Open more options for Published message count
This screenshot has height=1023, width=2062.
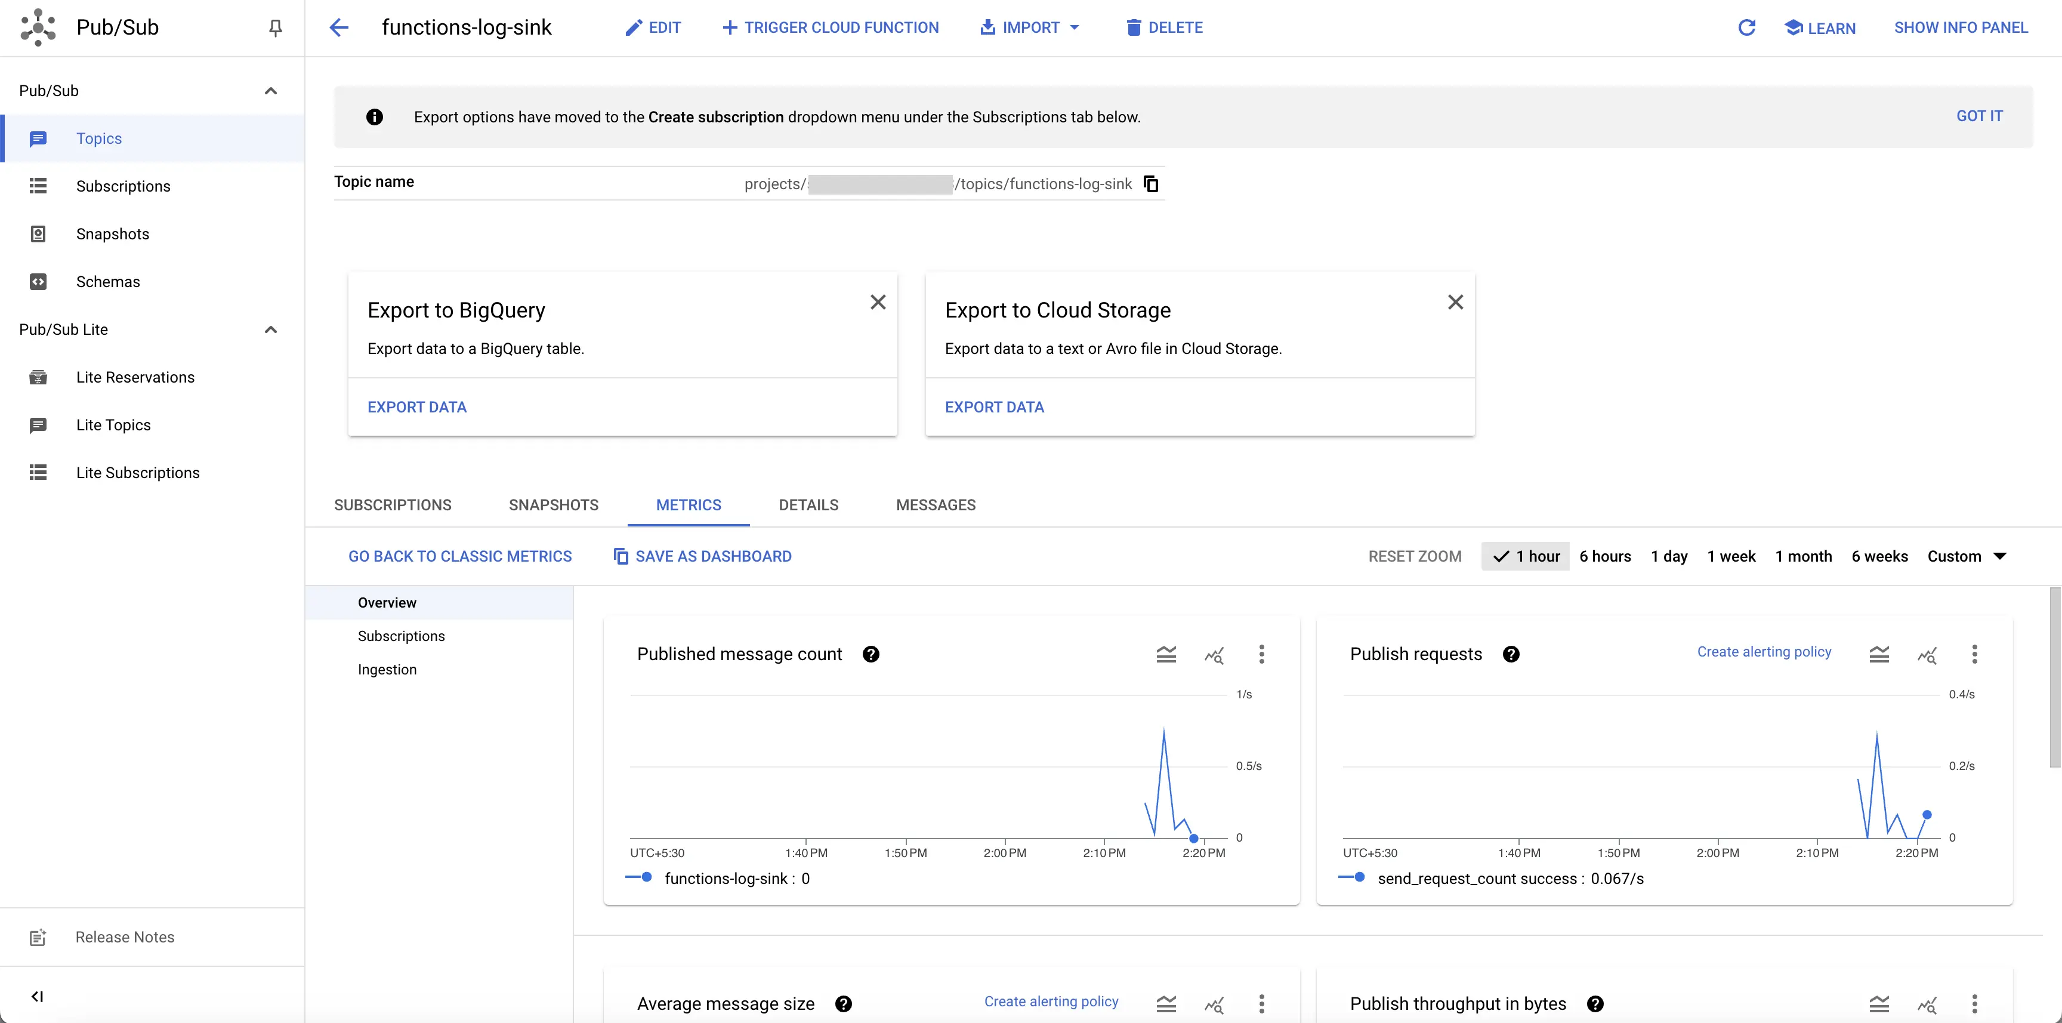click(1261, 655)
